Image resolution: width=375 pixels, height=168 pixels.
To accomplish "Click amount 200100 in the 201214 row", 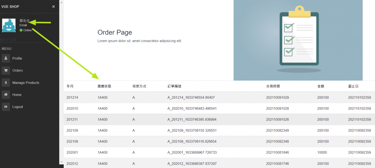I will 323,97.
